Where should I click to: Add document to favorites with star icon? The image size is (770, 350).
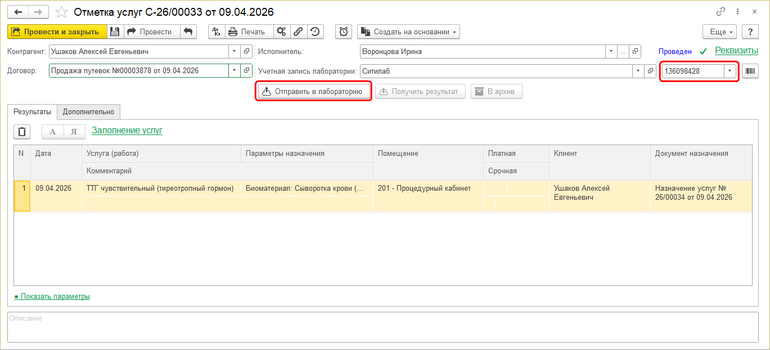(x=62, y=12)
